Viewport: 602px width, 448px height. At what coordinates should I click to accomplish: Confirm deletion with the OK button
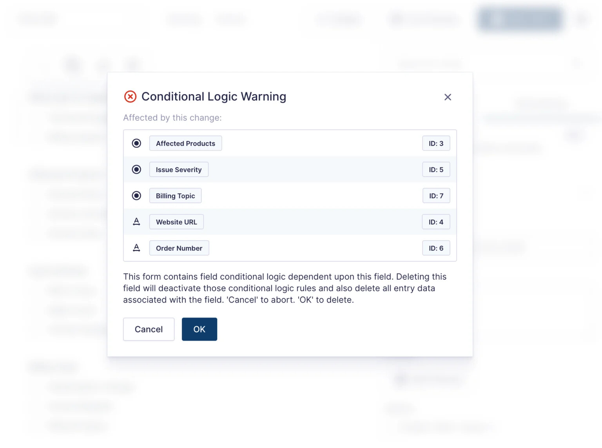199,329
